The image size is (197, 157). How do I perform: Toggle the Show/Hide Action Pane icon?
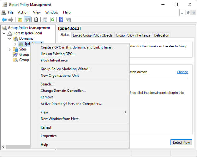[68, 20]
